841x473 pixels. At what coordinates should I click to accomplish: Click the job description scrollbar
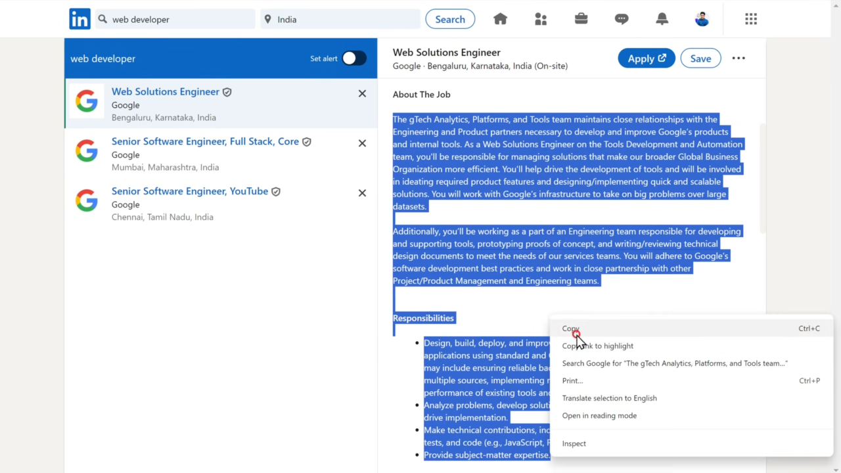click(x=762, y=177)
